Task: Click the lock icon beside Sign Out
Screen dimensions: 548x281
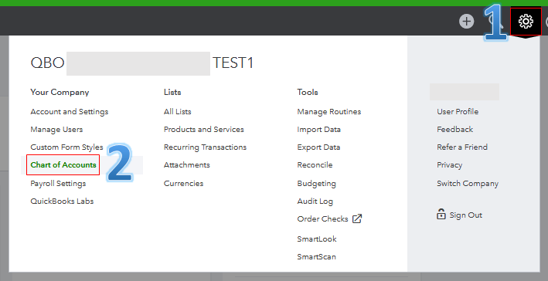Action: point(441,214)
